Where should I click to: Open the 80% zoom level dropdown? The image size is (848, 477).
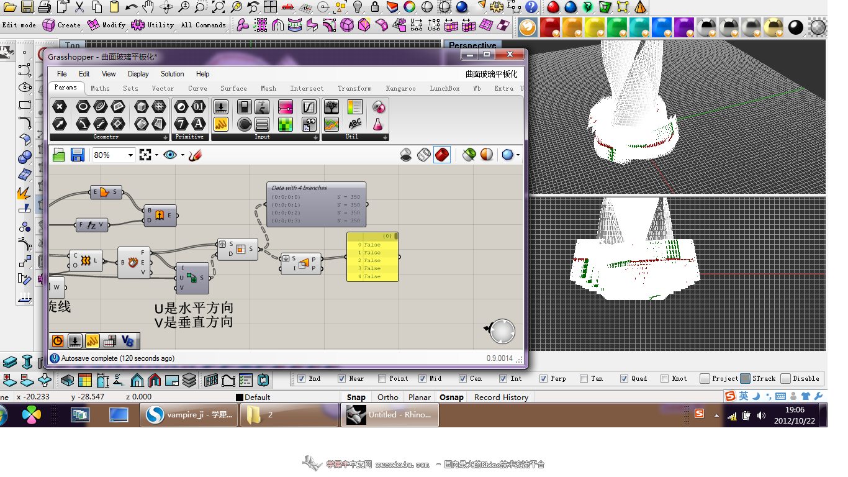coord(130,155)
